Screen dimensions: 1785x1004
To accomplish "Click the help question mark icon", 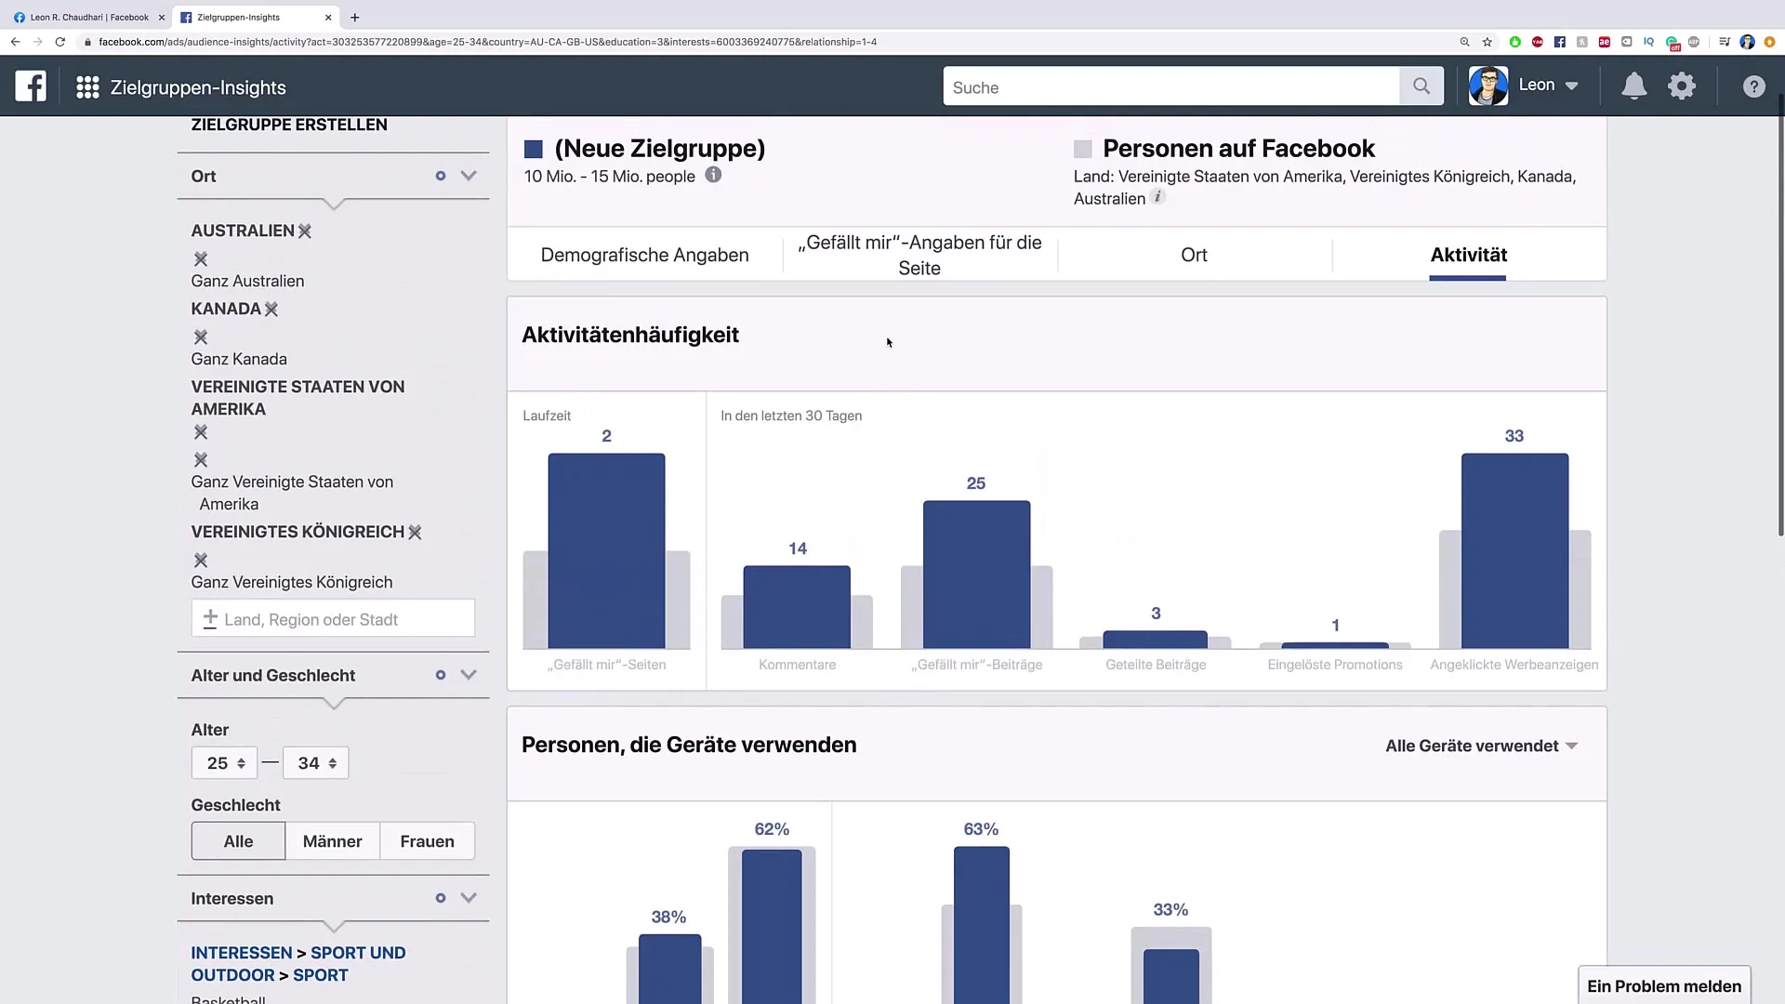I will pyautogui.click(x=1753, y=86).
